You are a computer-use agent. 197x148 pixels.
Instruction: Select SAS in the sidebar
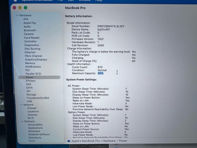(28, 84)
